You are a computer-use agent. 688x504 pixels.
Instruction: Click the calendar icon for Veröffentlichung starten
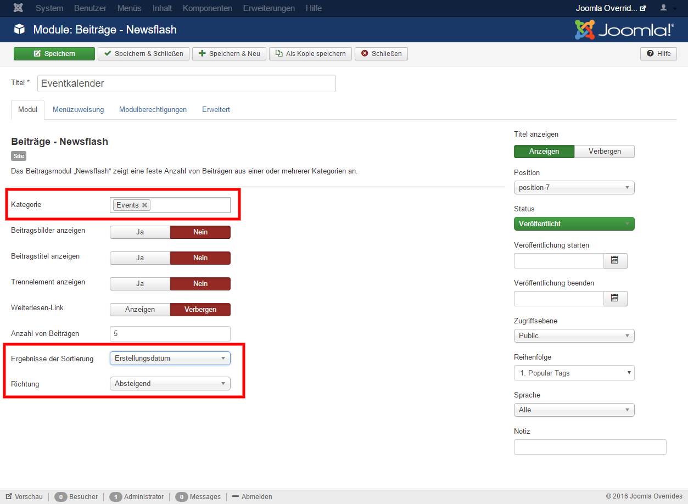(x=615, y=261)
